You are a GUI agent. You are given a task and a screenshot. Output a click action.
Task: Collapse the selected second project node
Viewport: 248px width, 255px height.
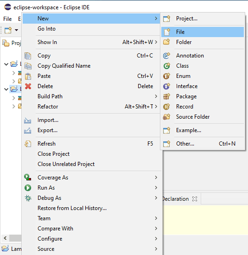tap(6, 89)
